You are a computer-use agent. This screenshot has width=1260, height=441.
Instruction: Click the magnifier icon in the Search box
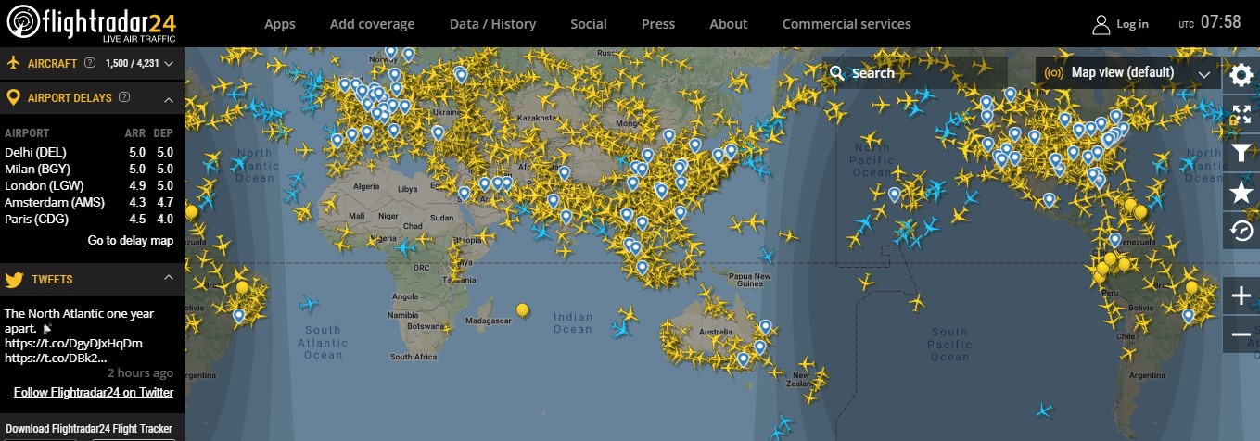837,73
